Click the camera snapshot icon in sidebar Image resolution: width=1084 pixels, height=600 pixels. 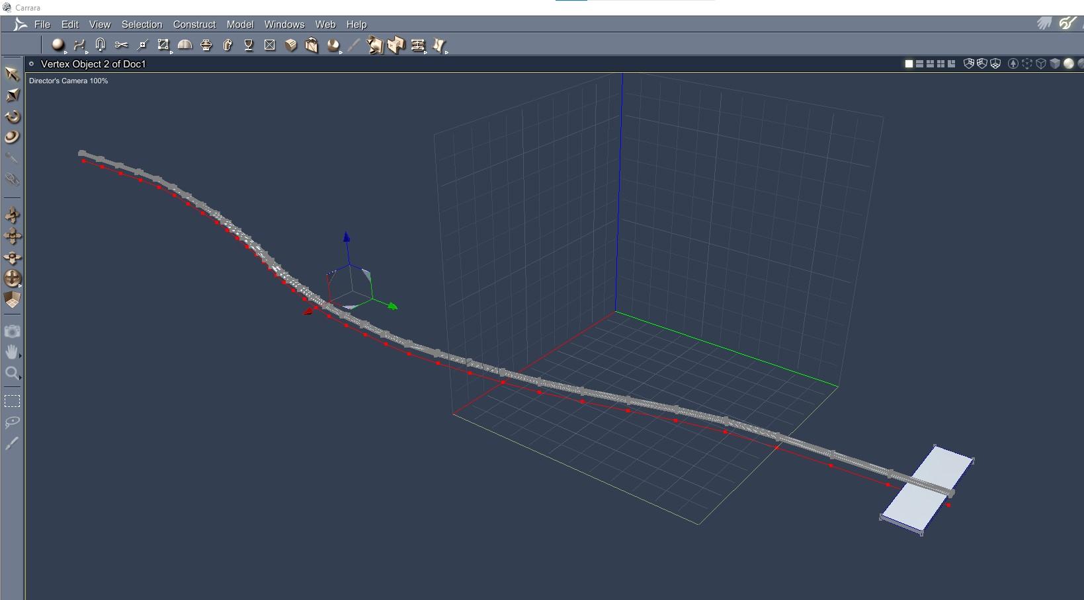[x=12, y=331]
